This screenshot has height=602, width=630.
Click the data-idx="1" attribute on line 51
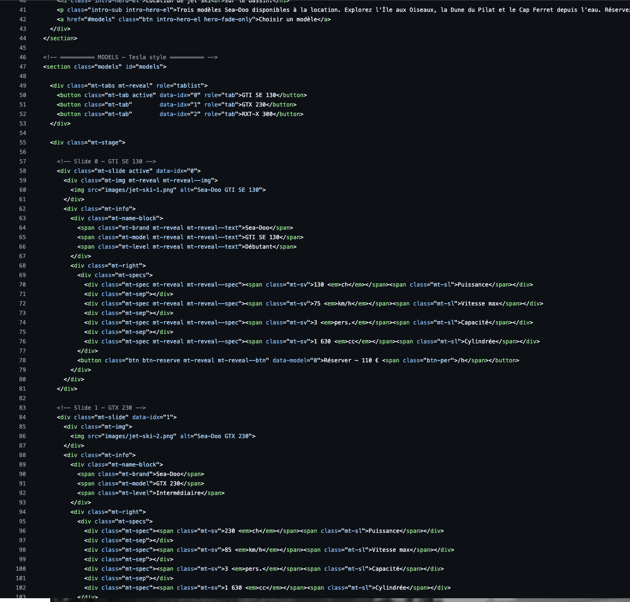(x=180, y=105)
